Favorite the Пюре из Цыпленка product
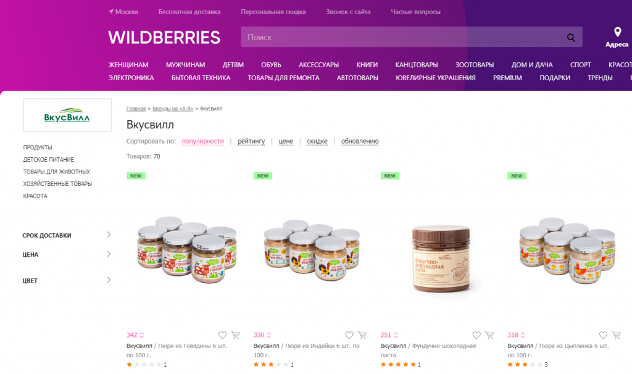This screenshot has height=374, width=632. pyautogui.click(x=604, y=335)
